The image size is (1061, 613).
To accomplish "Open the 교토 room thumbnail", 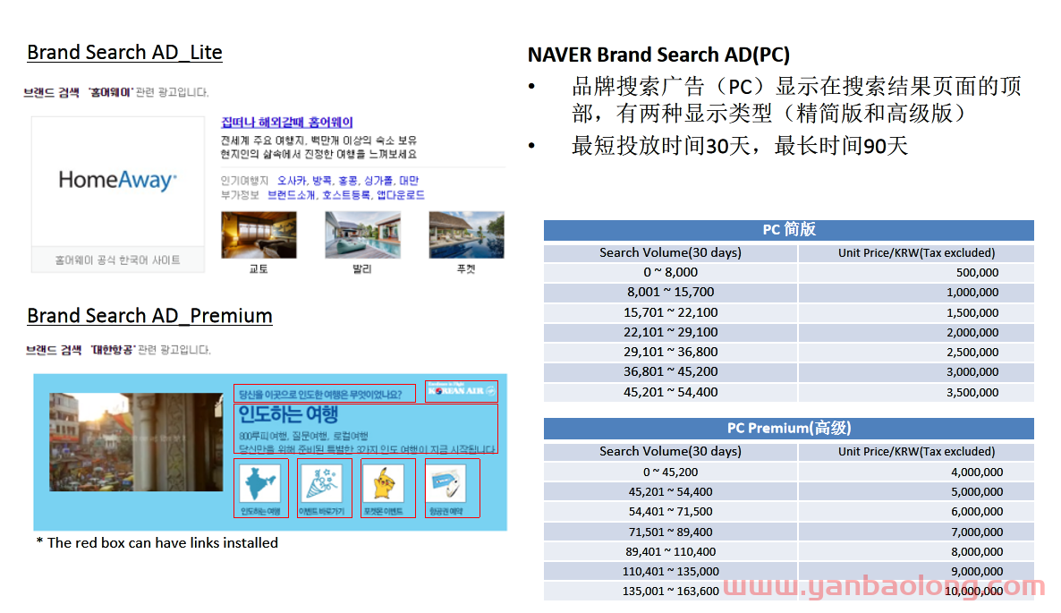I will tap(259, 234).
